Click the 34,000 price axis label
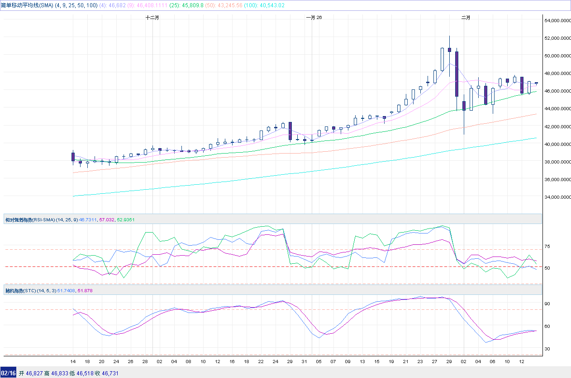 pyautogui.click(x=556, y=197)
